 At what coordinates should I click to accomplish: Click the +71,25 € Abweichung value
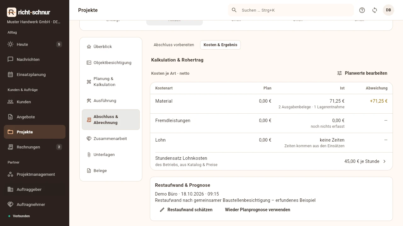click(x=379, y=101)
